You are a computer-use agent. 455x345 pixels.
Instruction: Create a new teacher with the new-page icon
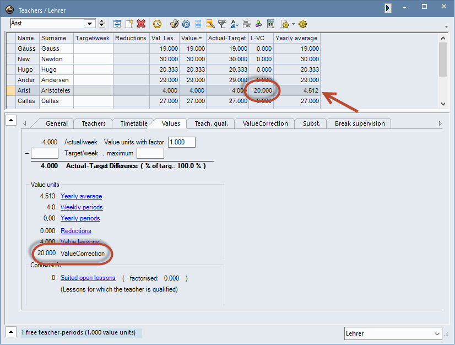point(129,24)
